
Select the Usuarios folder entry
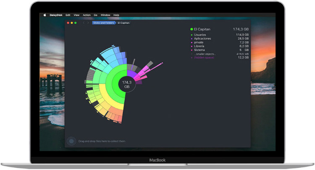220,35
